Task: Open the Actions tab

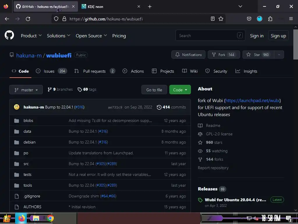Action: tap(133, 71)
